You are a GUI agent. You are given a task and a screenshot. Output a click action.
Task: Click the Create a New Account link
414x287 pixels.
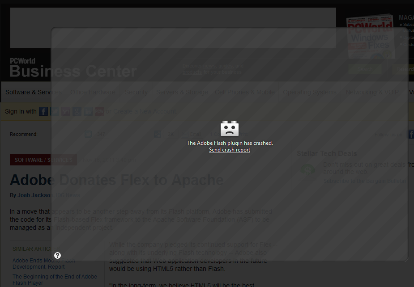click(x=145, y=112)
